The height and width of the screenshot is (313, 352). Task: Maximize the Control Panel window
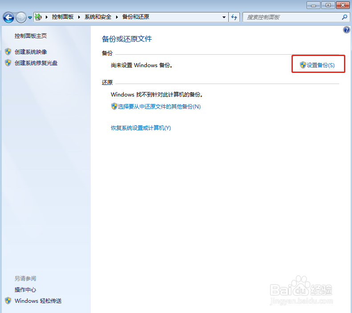pyautogui.click(x=328, y=5)
